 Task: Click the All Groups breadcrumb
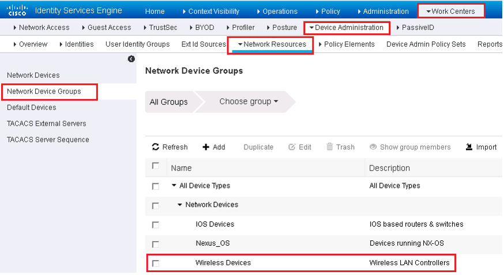(169, 102)
